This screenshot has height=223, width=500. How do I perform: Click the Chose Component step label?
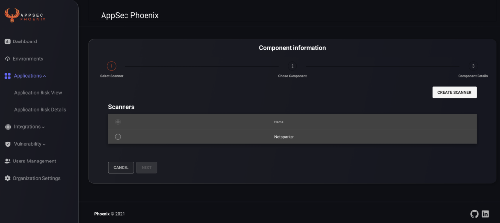(x=292, y=76)
